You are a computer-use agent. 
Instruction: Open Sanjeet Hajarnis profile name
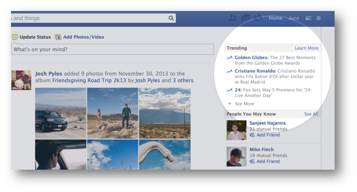click(268, 123)
